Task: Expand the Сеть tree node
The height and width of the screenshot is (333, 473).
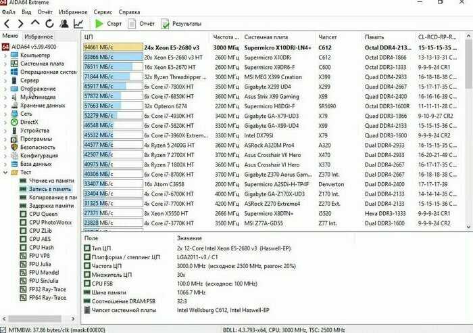Action: [x=5, y=114]
